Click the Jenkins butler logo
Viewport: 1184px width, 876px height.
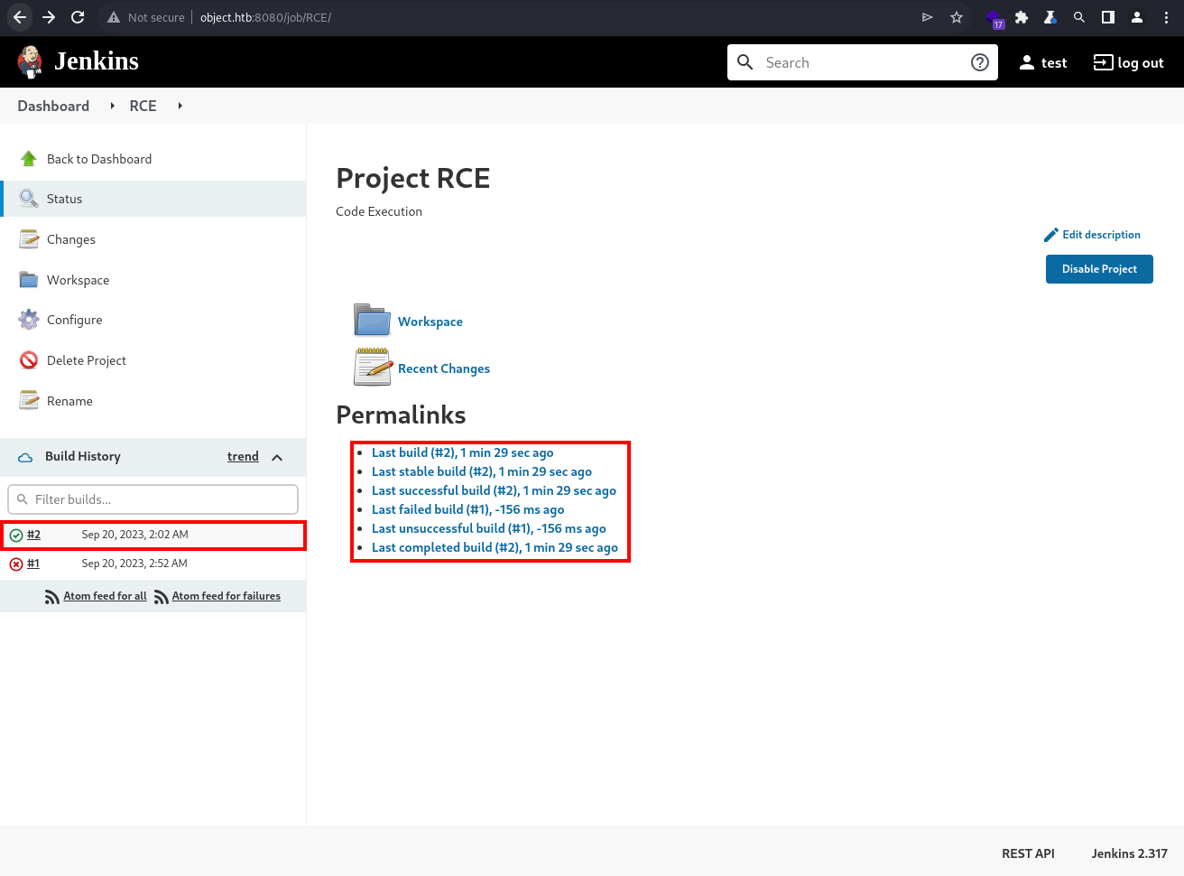coord(30,61)
